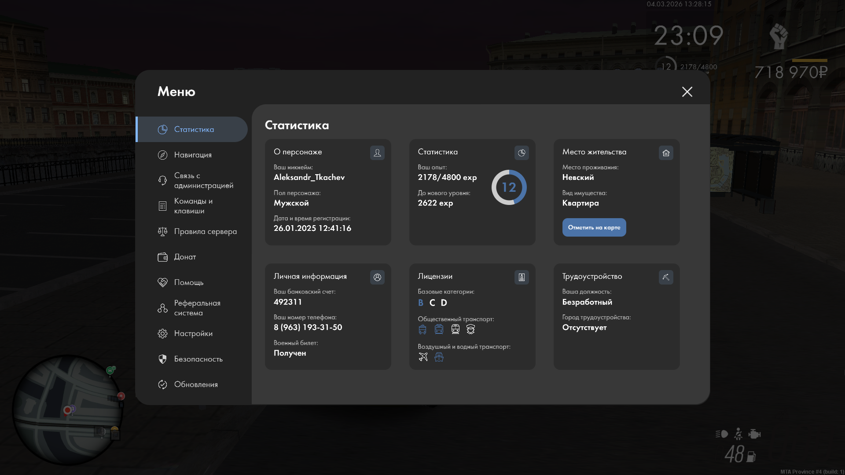The width and height of the screenshot is (845, 475).
Task: Click the airplane license icon
Action: coord(423,357)
